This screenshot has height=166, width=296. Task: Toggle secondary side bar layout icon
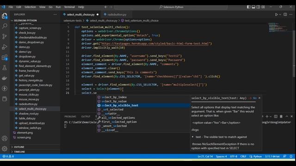coord(258,7)
